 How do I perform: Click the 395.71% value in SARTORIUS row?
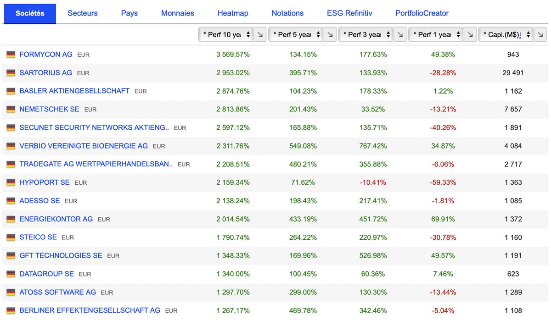[x=303, y=72]
